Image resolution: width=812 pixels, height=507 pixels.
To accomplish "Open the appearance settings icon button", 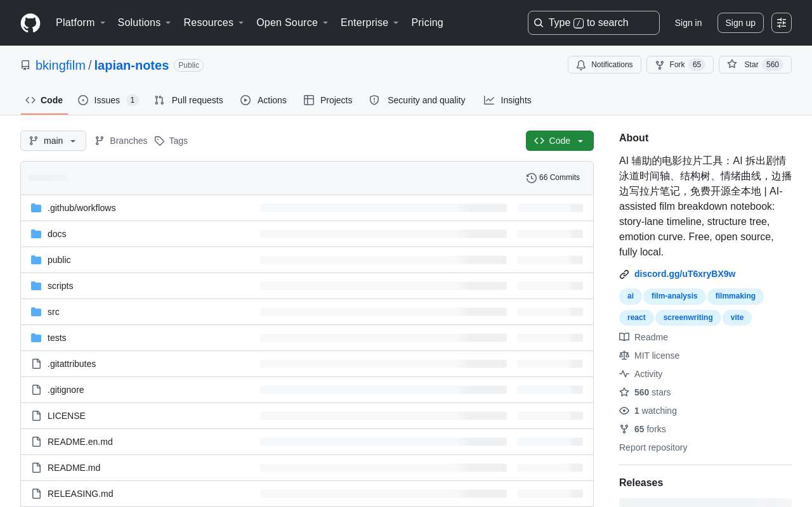I will [782, 23].
